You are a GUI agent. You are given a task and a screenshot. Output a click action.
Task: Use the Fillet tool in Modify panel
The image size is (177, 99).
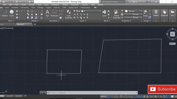pyautogui.click(x=36, y=14)
